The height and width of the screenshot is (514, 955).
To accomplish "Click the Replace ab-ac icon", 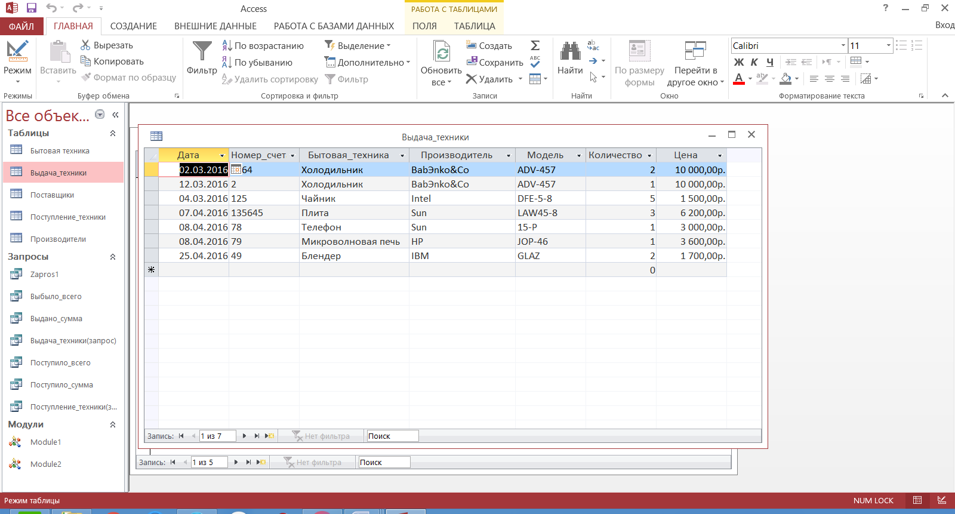I will click(x=593, y=45).
